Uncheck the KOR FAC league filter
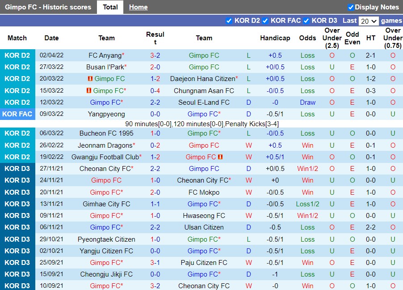 pyautogui.click(x=265, y=21)
